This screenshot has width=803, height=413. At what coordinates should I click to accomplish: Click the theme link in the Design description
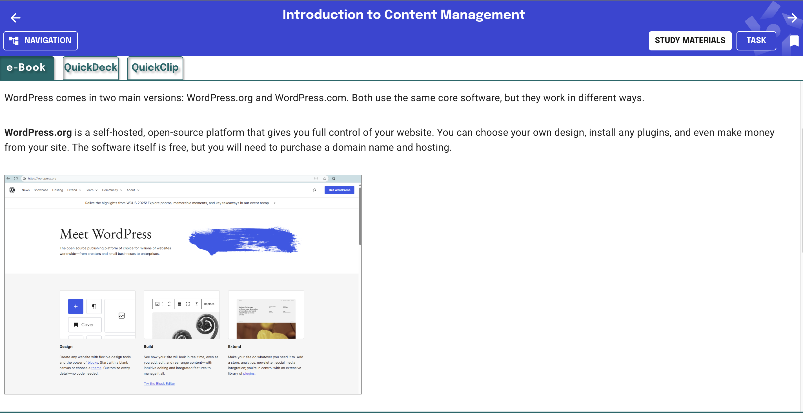point(96,368)
